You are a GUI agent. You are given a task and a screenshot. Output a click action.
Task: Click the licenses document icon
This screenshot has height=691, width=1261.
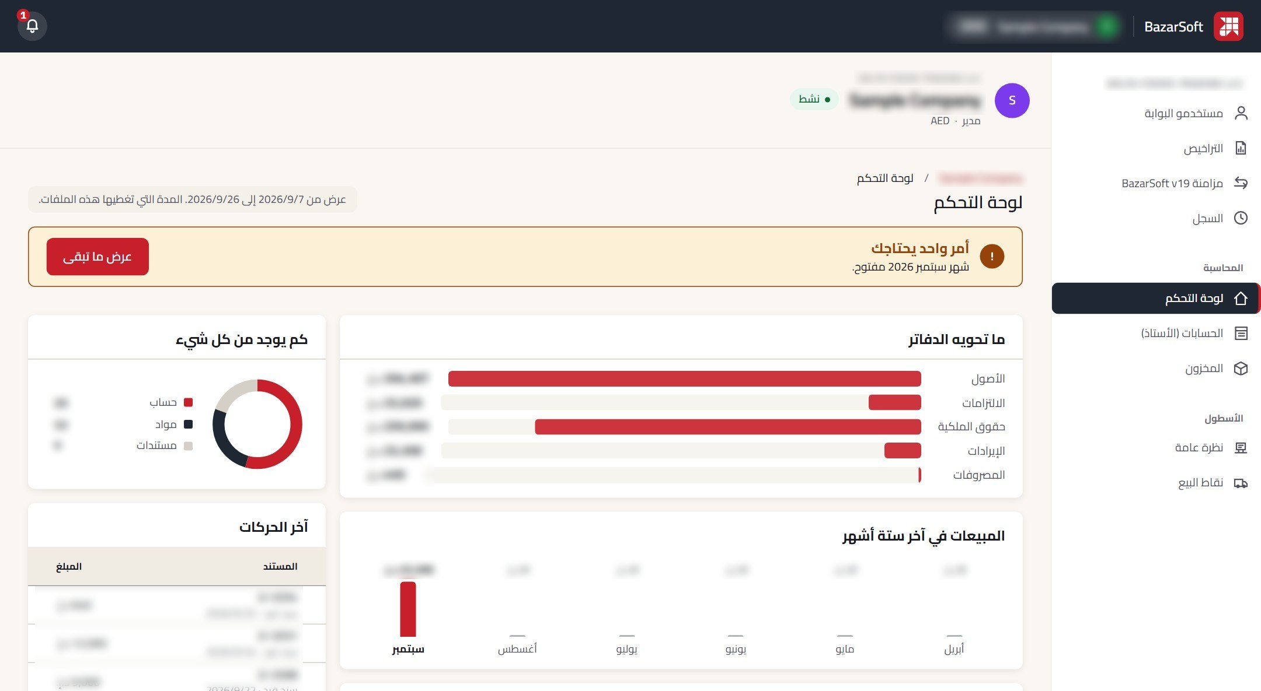click(1241, 148)
